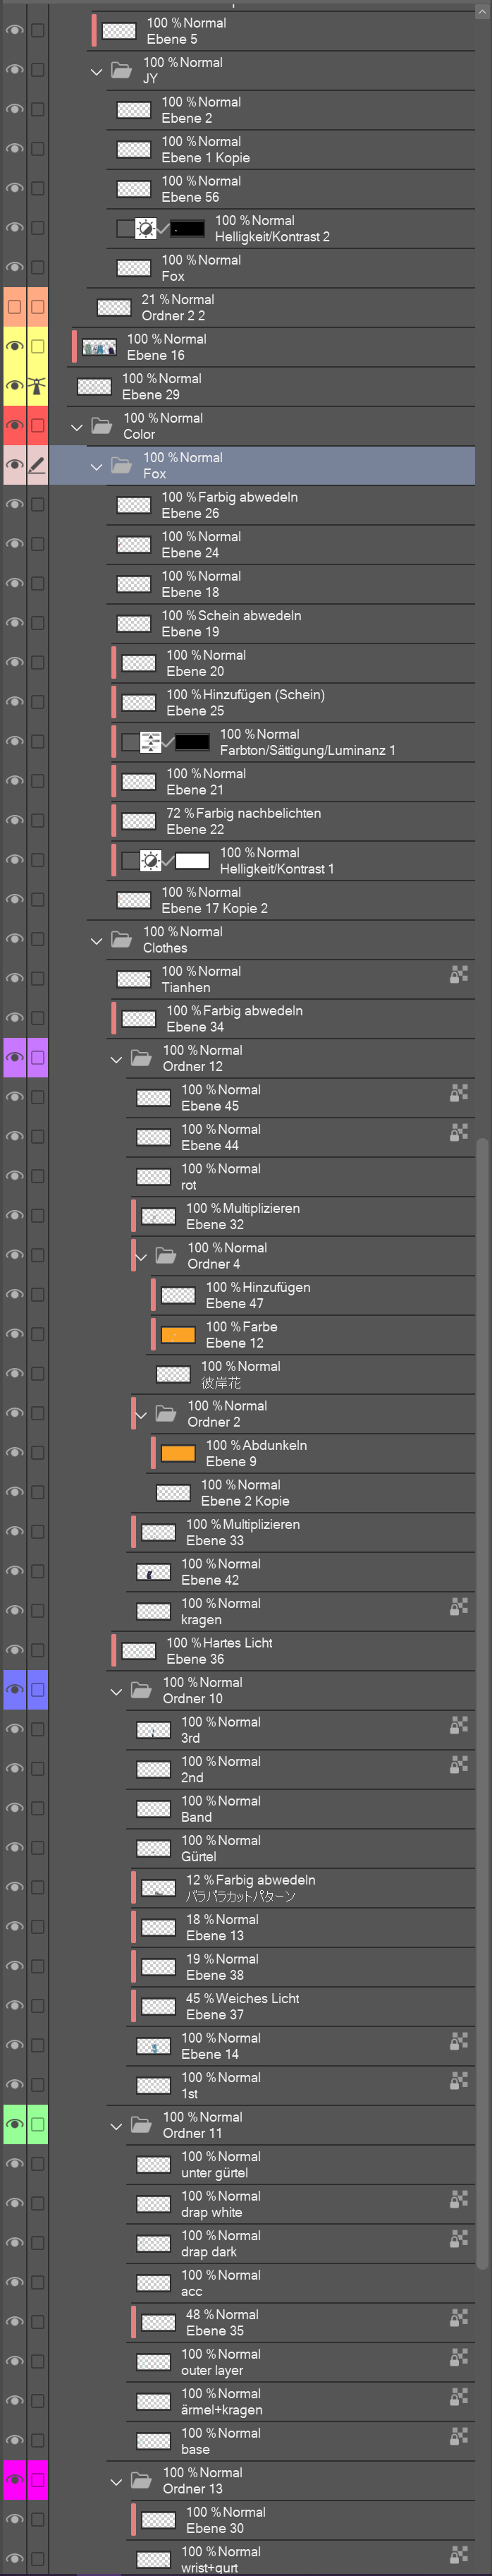Click the folder icon of Ordner 12
Viewport: 492px width, 2576px height.
141,1058
